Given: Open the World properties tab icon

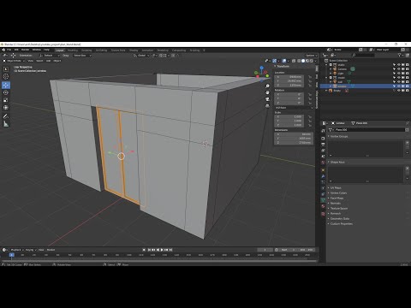Looking at the screenshot, I should coord(323,163).
